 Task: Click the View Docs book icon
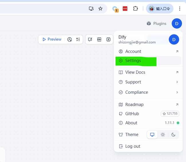(121, 72)
